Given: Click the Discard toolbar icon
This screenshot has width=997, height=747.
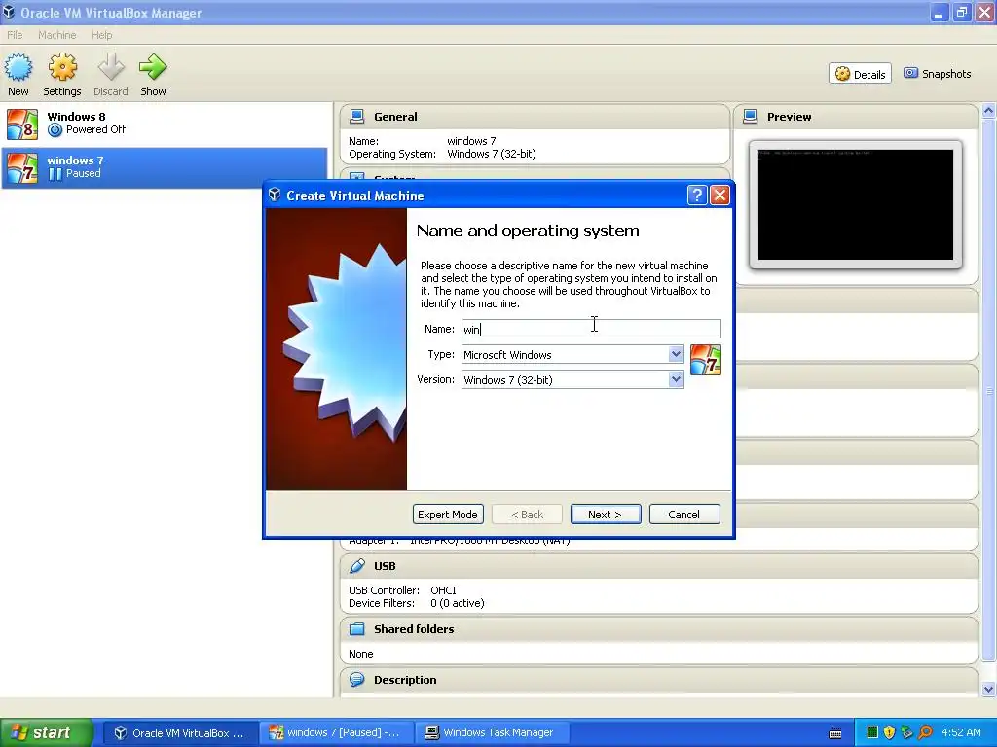Looking at the screenshot, I should click(111, 75).
